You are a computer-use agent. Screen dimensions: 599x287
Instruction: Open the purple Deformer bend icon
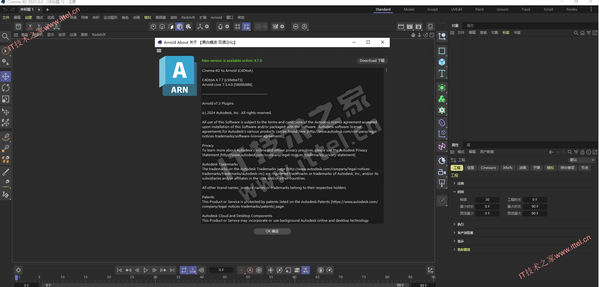tap(442, 123)
